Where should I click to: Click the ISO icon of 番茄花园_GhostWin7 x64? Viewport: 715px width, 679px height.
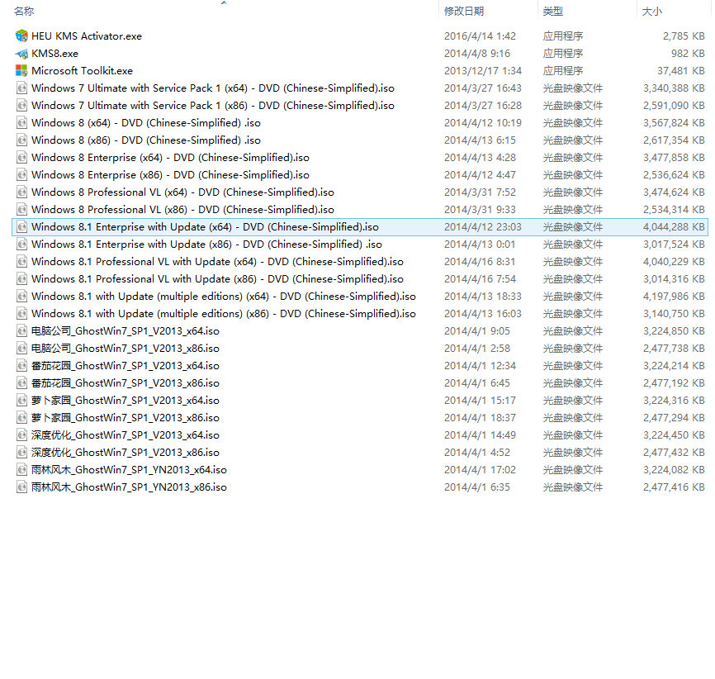click(x=21, y=365)
